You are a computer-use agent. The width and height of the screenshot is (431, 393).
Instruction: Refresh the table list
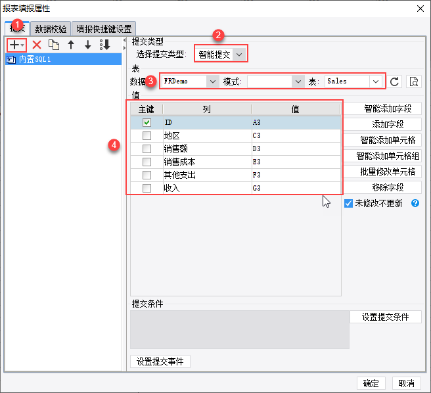click(394, 81)
